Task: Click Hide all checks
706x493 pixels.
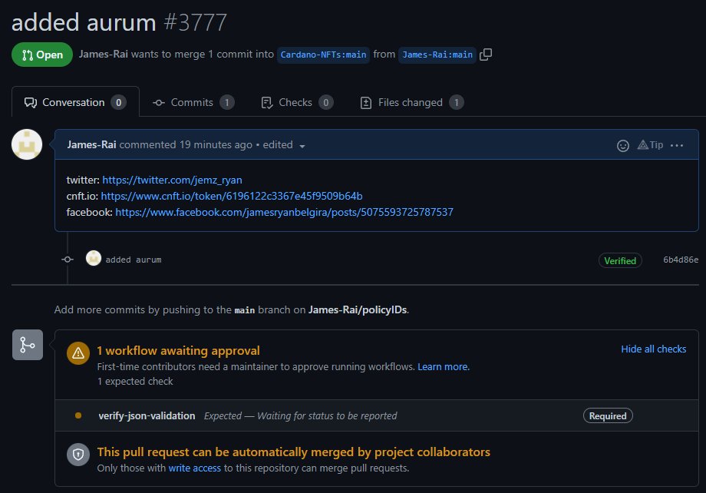Action: (653, 349)
